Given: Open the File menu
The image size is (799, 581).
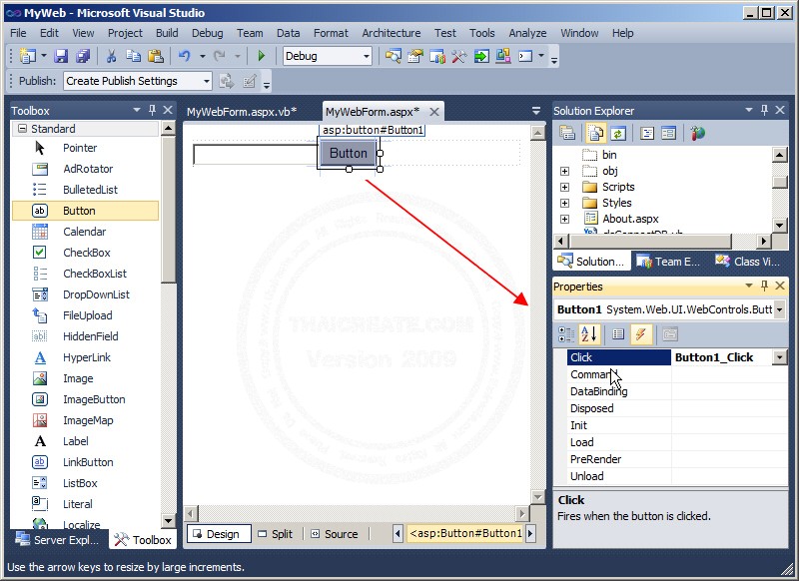Looking at the screenshot, I should (x=18, y=33).
